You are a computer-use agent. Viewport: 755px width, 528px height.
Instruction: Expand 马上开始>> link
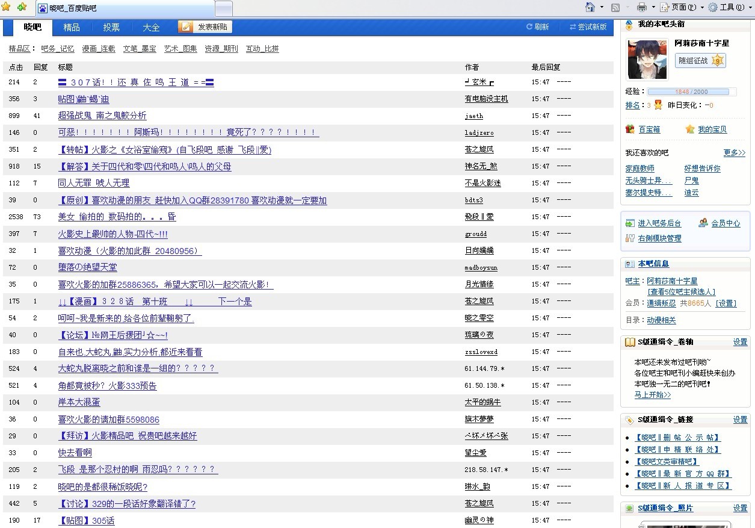click(652, 395)
